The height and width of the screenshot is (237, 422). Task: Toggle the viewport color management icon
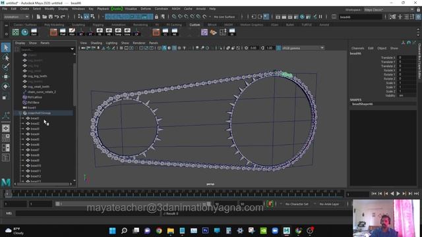click(278, 48)
